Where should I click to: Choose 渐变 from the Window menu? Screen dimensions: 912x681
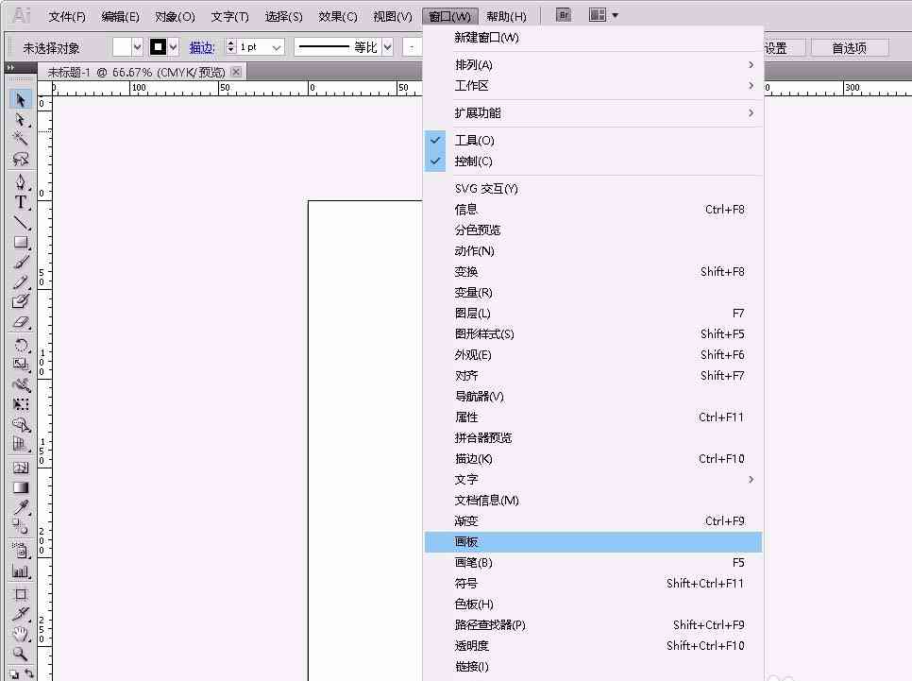click(593, 521)
